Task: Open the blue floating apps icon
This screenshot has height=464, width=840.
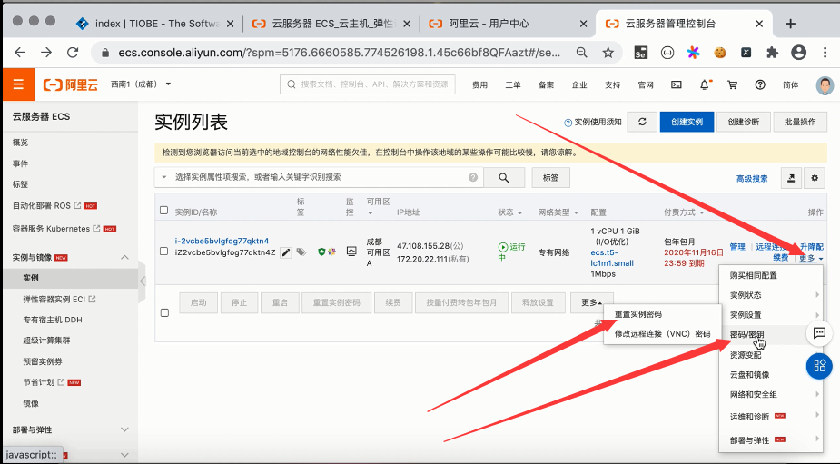Action: click(820, 366)
